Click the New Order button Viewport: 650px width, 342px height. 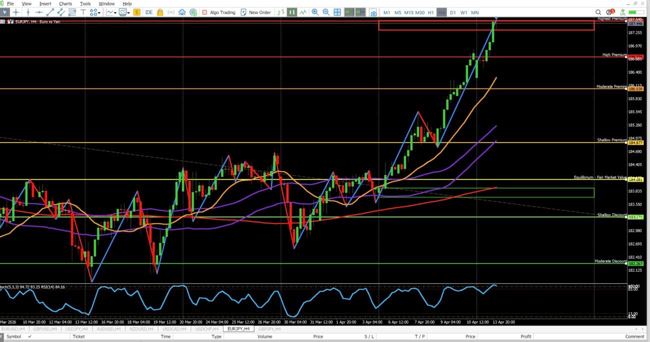coord(255,12)
